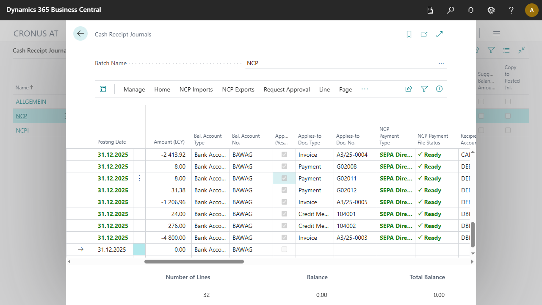542x305 pixels.
Task: Toggle Applied checkbox on G02012 row
Action: point(284,190)
